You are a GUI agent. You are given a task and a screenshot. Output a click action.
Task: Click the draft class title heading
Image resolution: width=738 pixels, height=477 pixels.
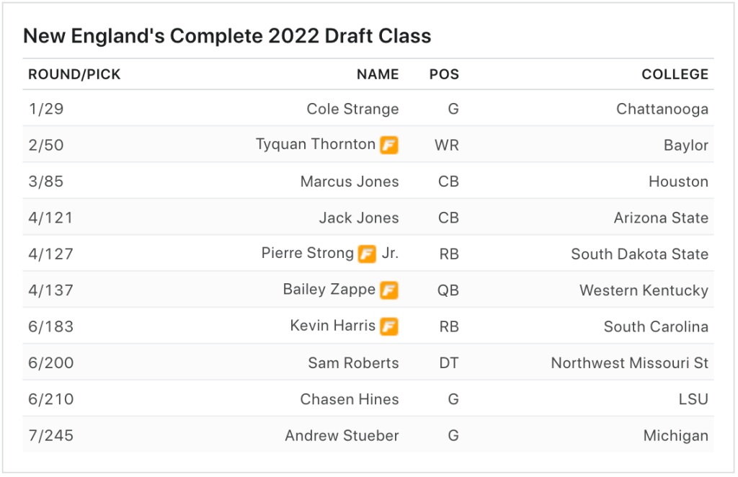[x=227, y=36]
